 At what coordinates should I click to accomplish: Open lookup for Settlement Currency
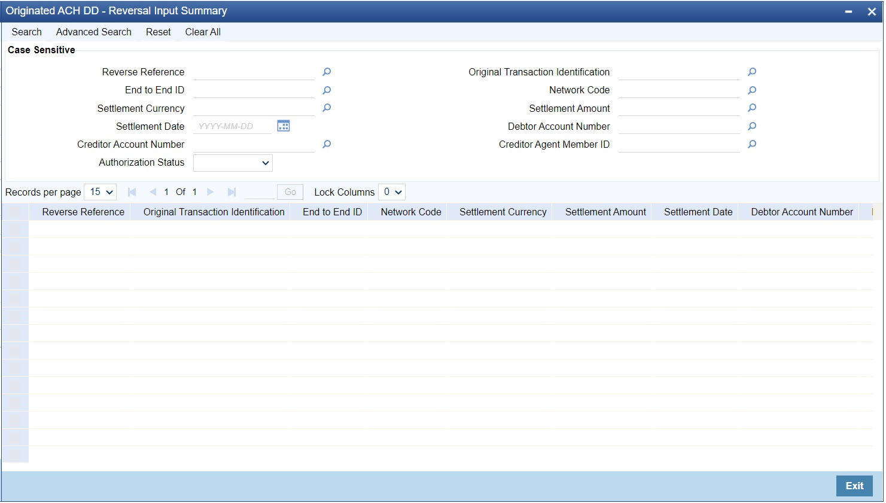[327, 108]
